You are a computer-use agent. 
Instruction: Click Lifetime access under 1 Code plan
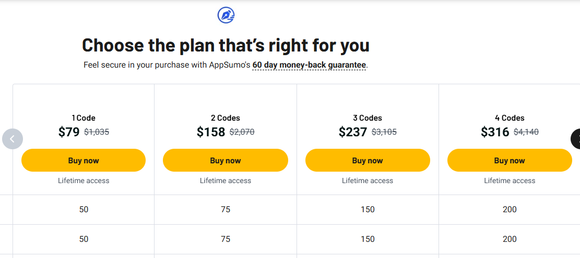pyautogui.click(x=84, y=180)
